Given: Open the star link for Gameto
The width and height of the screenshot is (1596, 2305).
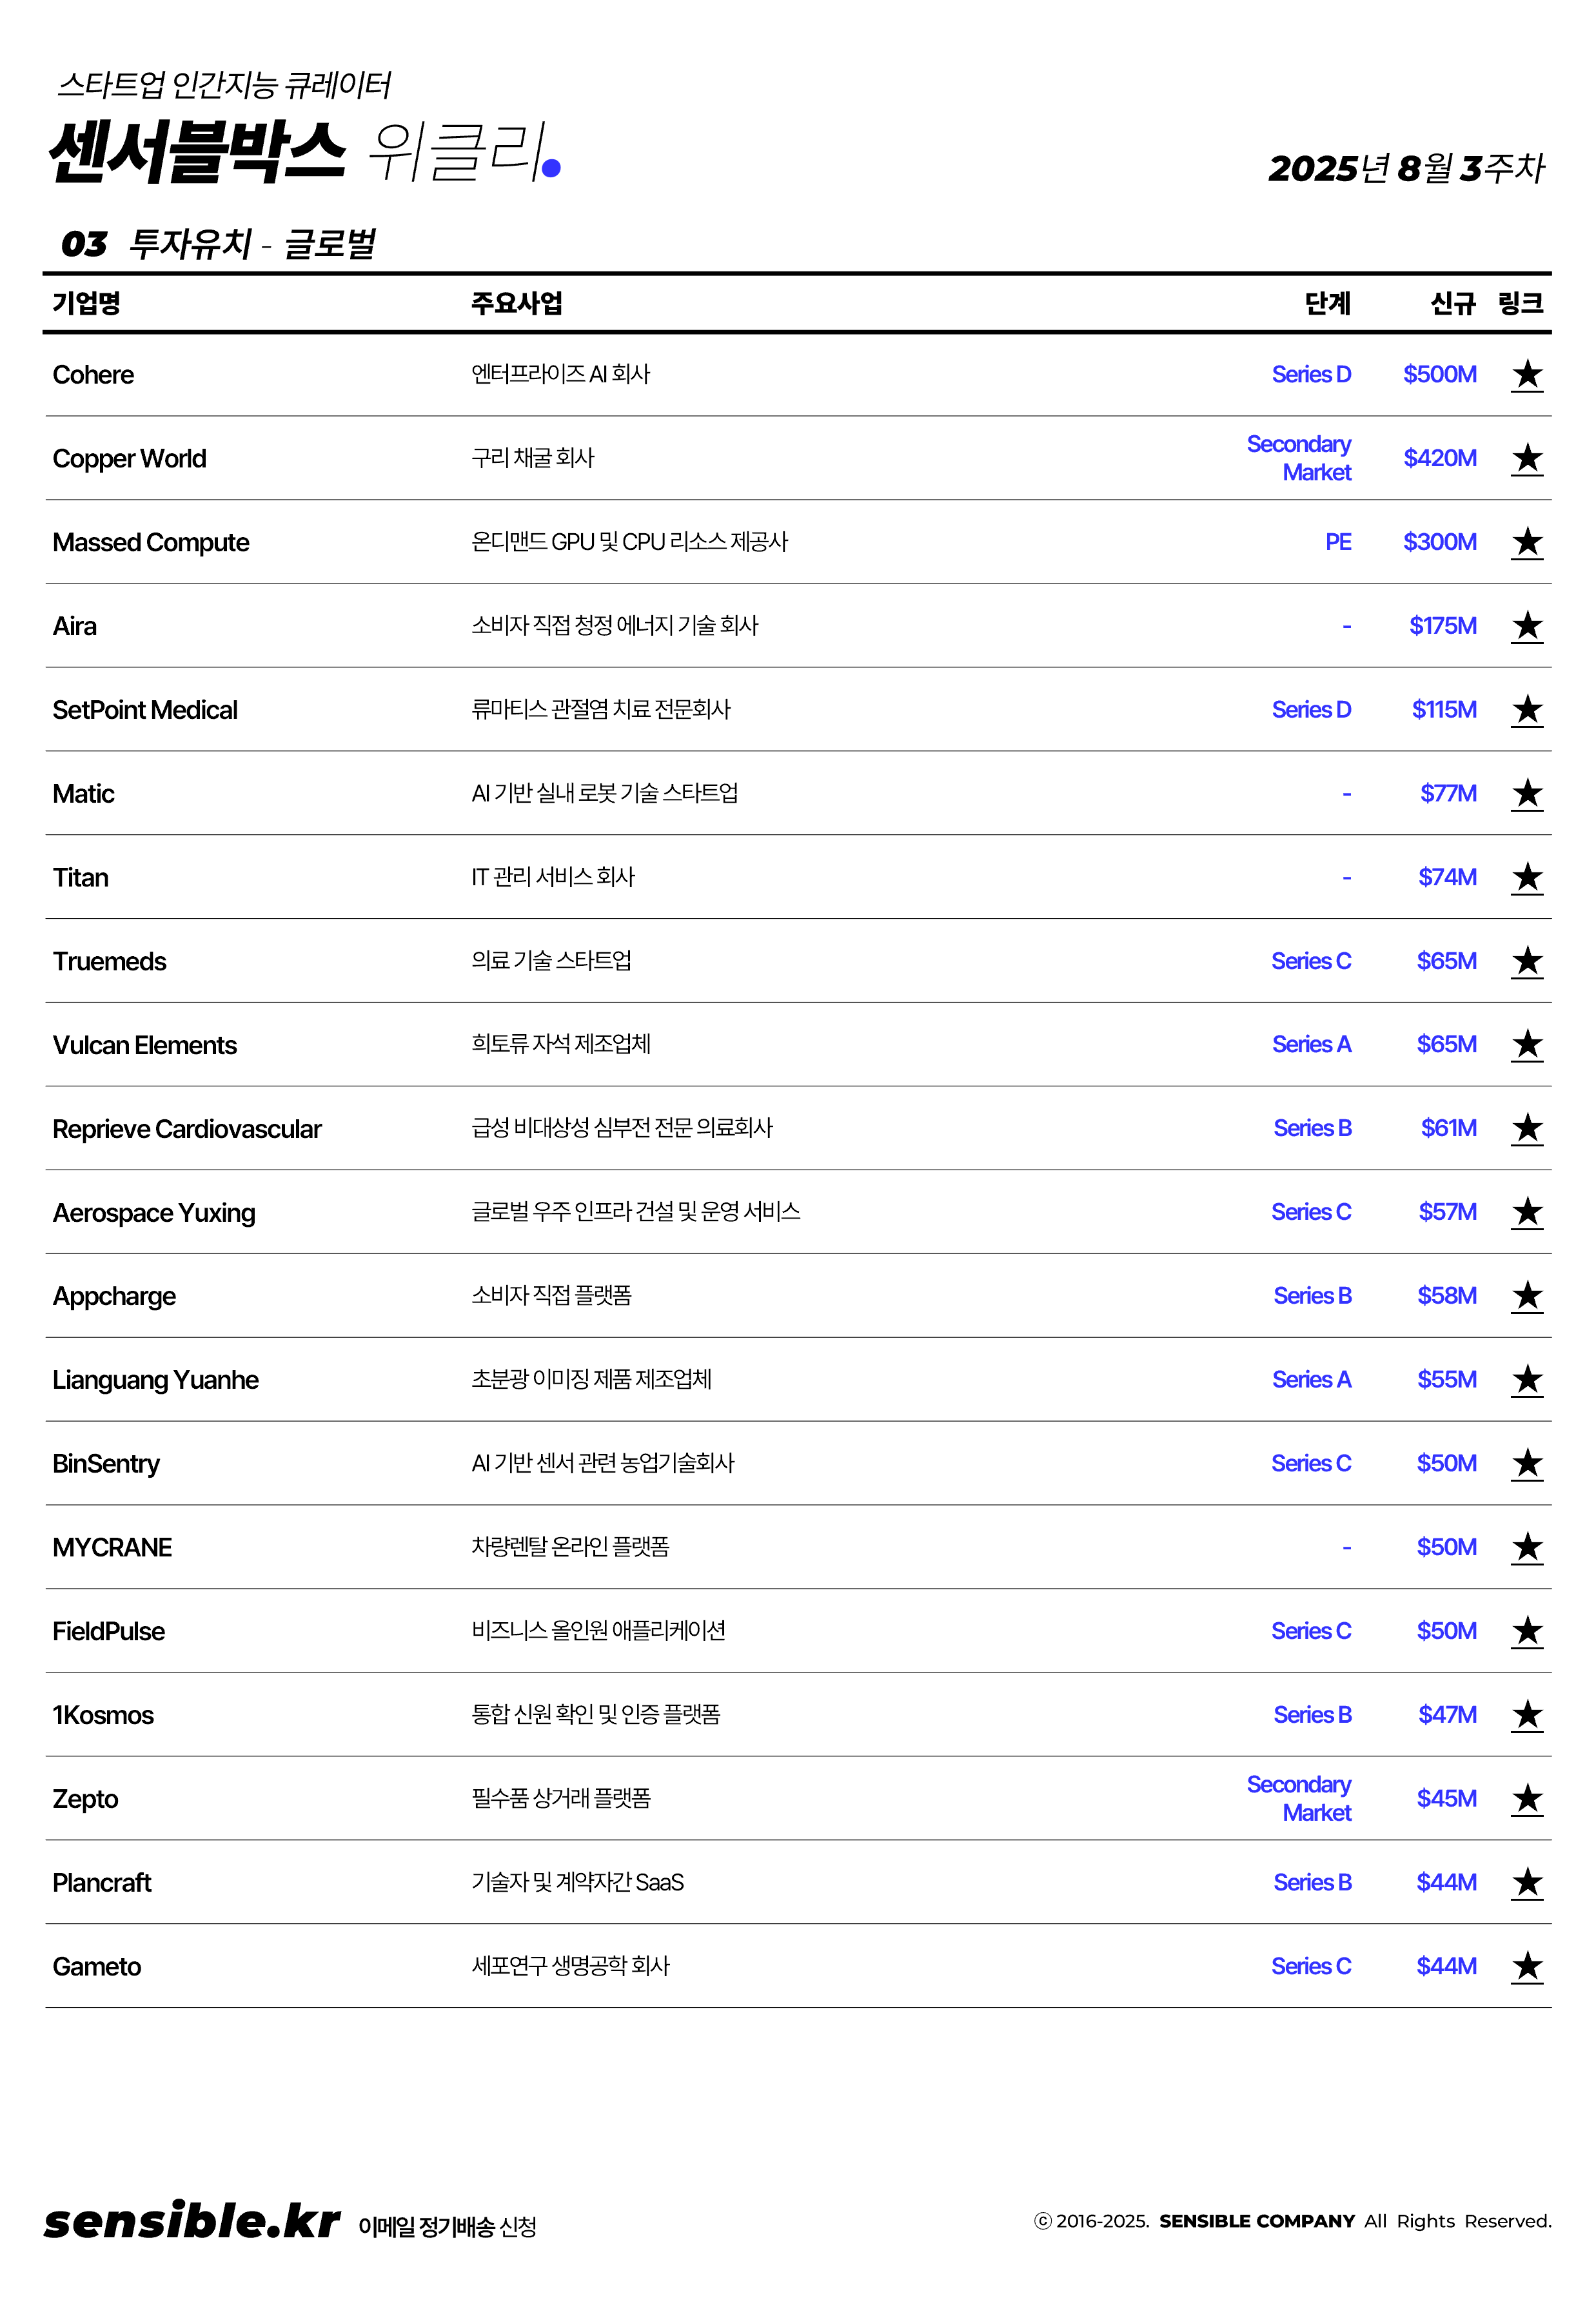Looking at the screenshot, I should click(x=1526, y=1967).
